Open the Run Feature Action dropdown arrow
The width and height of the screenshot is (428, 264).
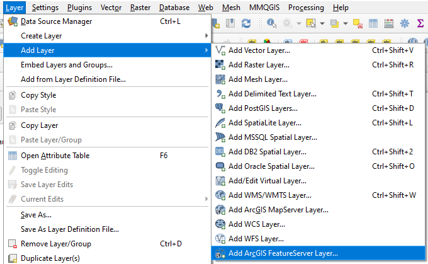[x=298, y=23]
